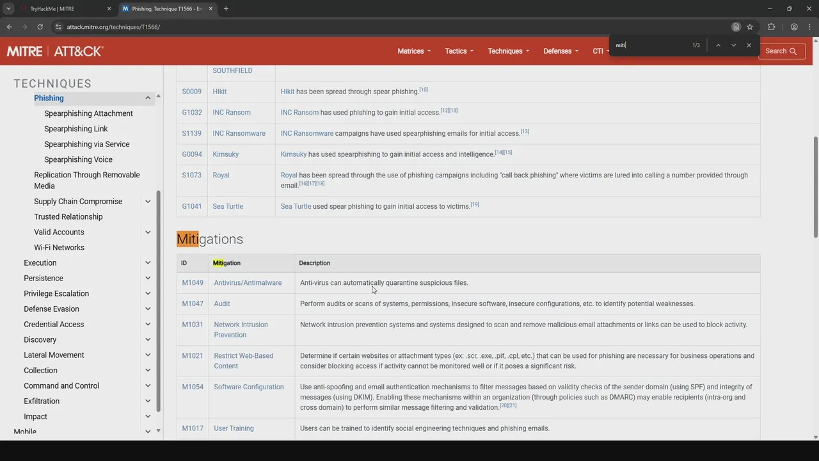The width and height of the screenshot is (819, 461).
Task: Click the sidebar scroll-down arrow
Action: pyautogui.click(x=158, y=431)
